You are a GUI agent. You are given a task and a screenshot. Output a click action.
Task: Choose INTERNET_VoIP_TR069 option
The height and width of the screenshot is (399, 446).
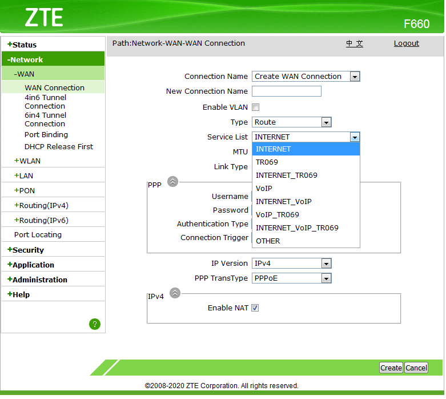(x=306, y=228)
